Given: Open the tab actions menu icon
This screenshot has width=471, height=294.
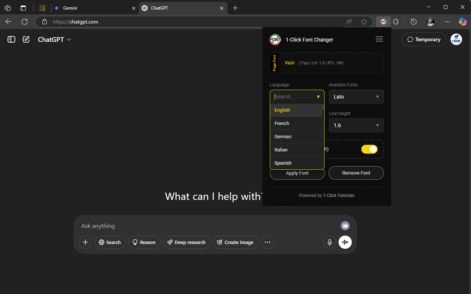Looking at the screenshot, I should point(23,8).
